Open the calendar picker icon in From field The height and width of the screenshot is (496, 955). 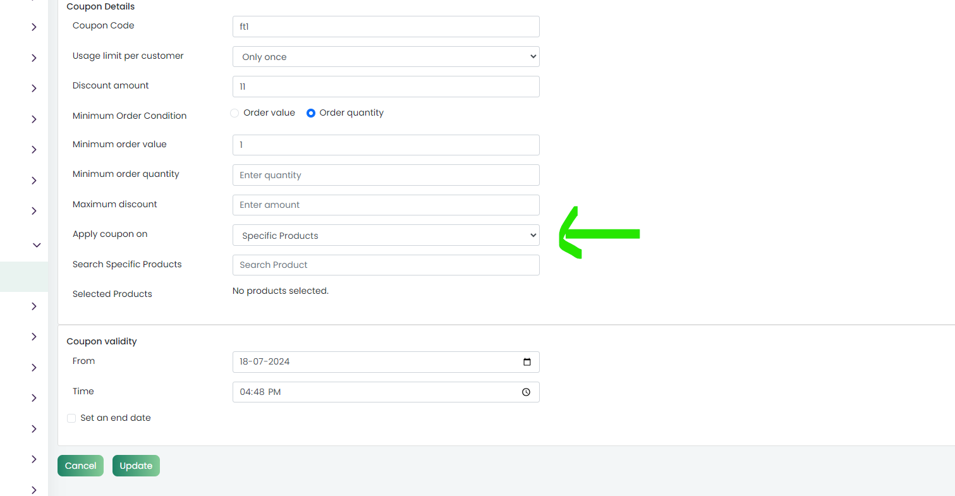pos(527,362)
